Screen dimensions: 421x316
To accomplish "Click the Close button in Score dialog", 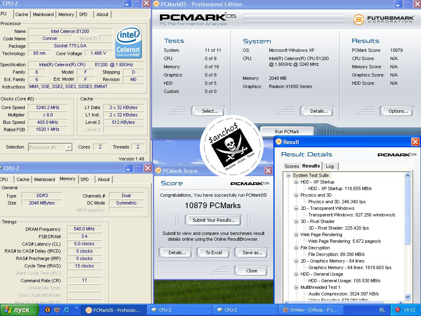I will point(252,271).
